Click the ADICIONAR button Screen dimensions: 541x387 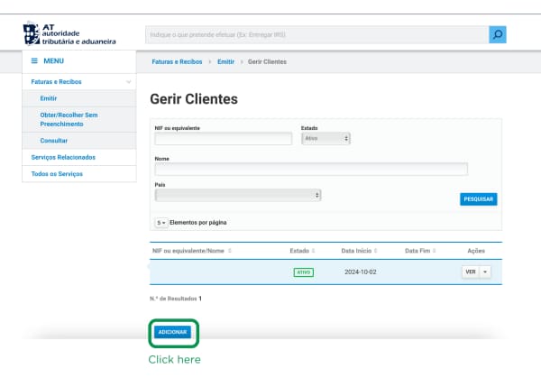[172, 332]
